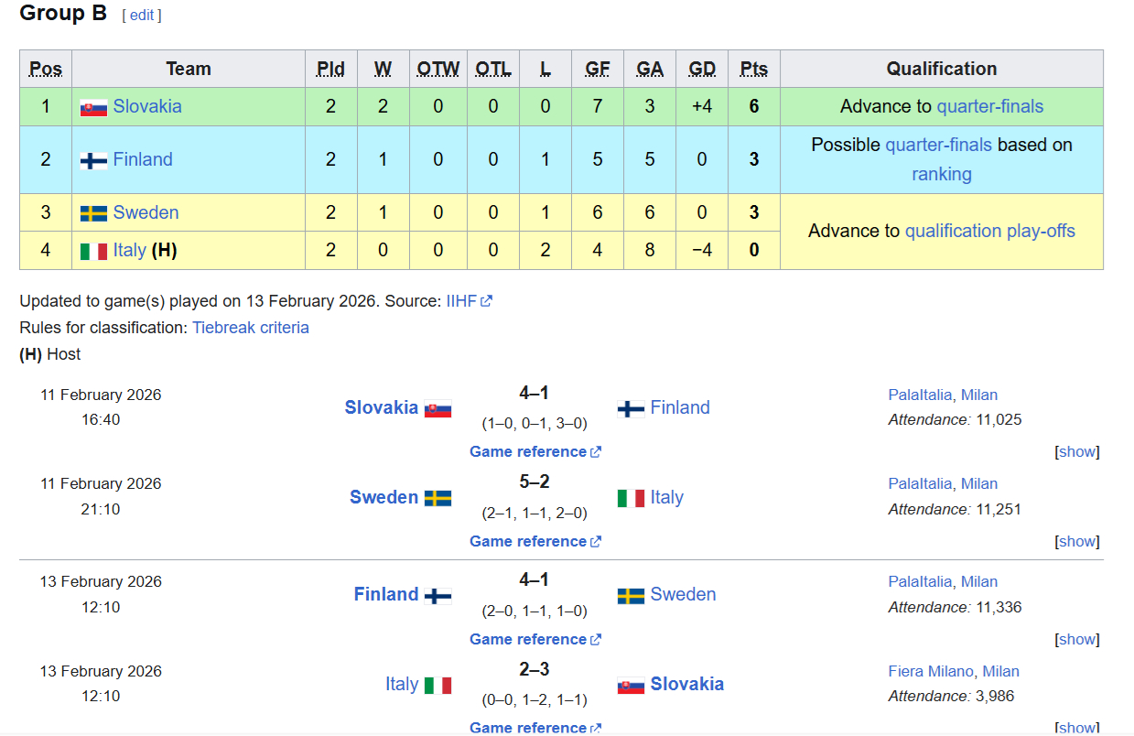Show details for Sweden vs Italy game
The image size is (1134, 736).
(1076, 541)
